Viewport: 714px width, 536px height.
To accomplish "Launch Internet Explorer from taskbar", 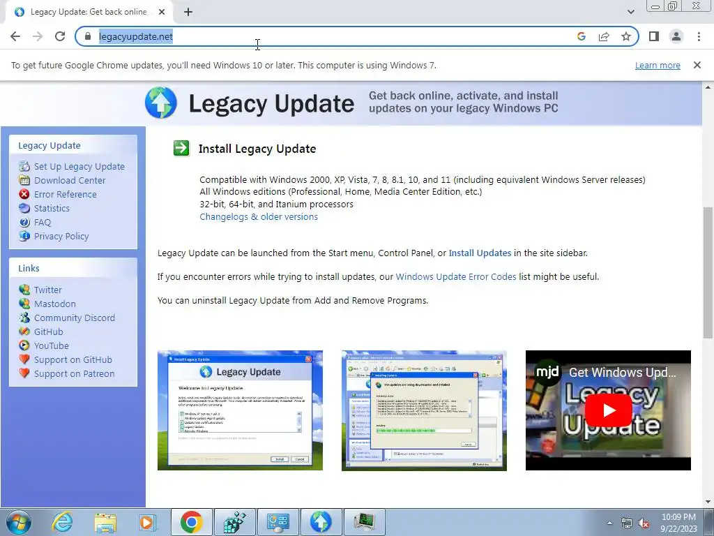I will (x=62, y=522).
